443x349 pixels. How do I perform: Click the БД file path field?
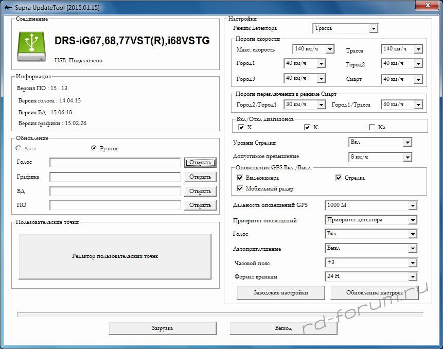(115, 191)
